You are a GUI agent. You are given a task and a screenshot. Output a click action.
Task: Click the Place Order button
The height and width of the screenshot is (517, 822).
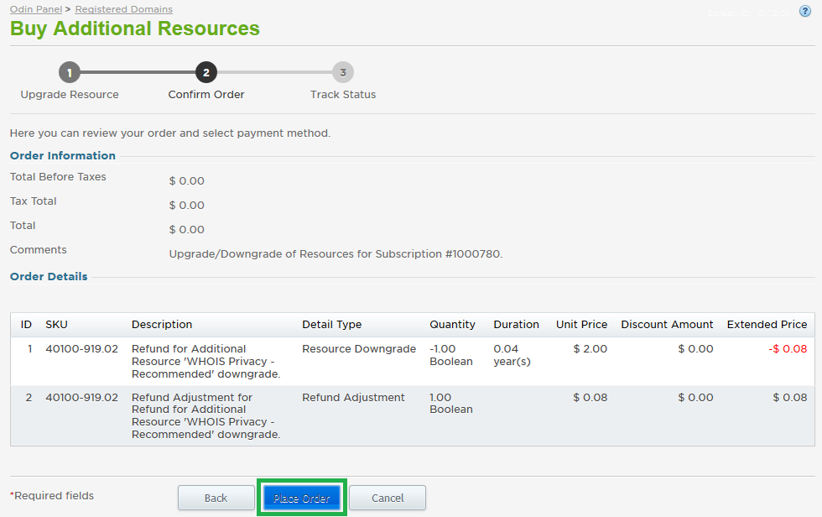tap(301, 498)
